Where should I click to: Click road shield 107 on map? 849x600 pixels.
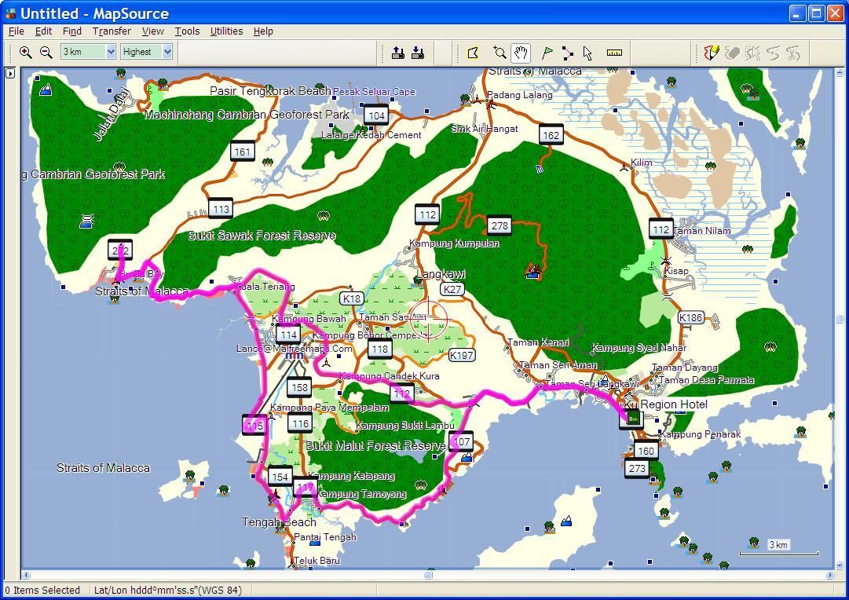pos(461,441)
